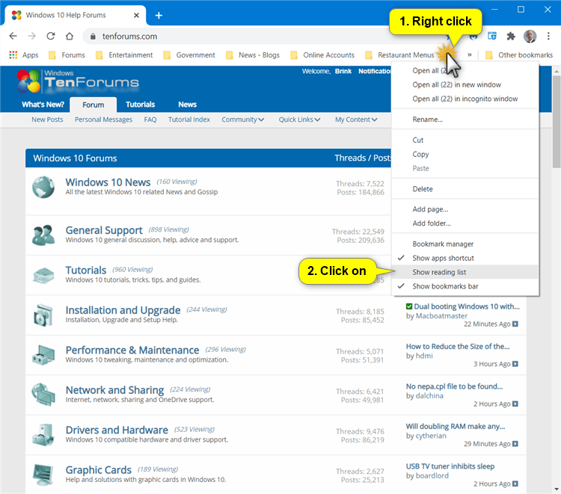Viewport: 561px width, 494px height.
Task: Open the Other bookmarks folder
Action: coord(519,55)
